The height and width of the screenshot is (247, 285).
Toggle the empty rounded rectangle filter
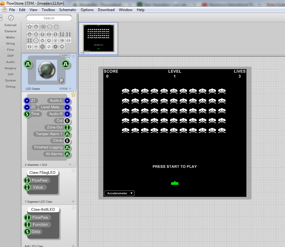(x=50, y=27)
